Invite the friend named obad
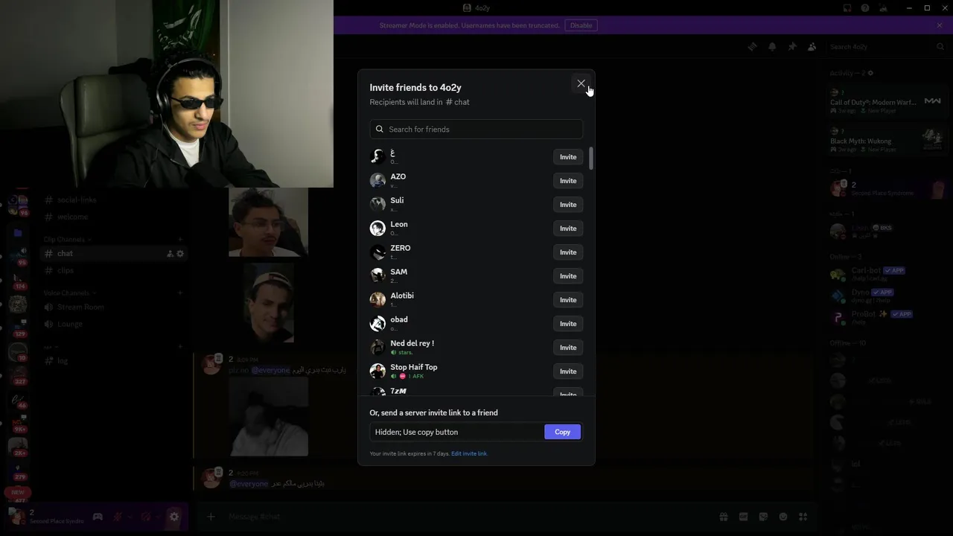 (x=568, y=324)
